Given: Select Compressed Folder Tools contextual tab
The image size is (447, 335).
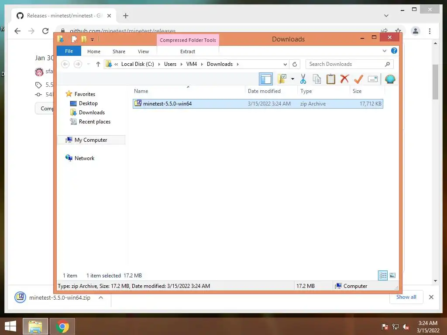Looking at the screenshot, I should click(x=188, y=40).
